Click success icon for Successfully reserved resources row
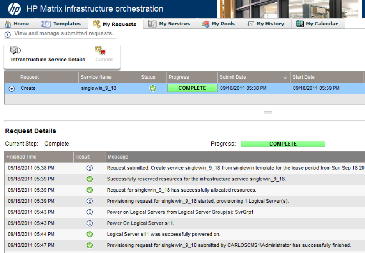 [90, 179]
